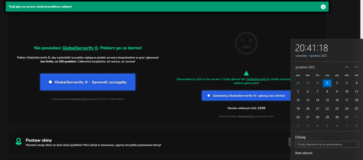Select December 27 in calendar
Screen dimensions: 363x160
click(308, 117)
